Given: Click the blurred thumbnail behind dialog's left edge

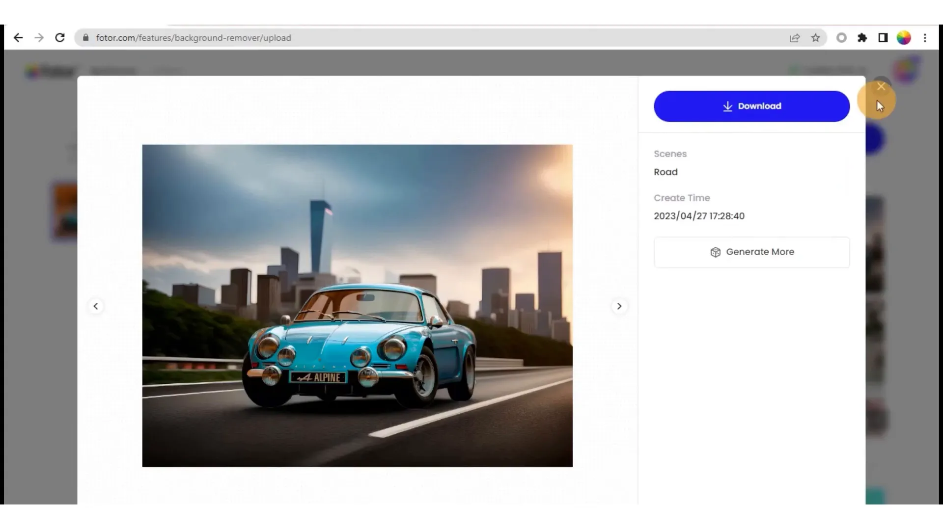Looking at the screenshot, I should point(65,211).
